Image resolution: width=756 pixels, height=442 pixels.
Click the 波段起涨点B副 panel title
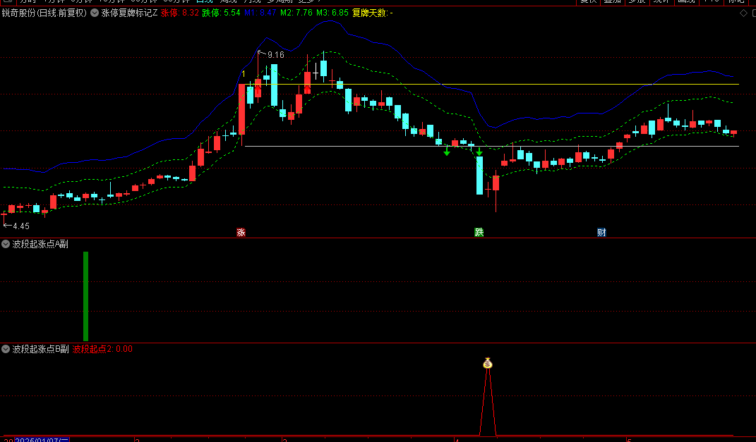40,349
